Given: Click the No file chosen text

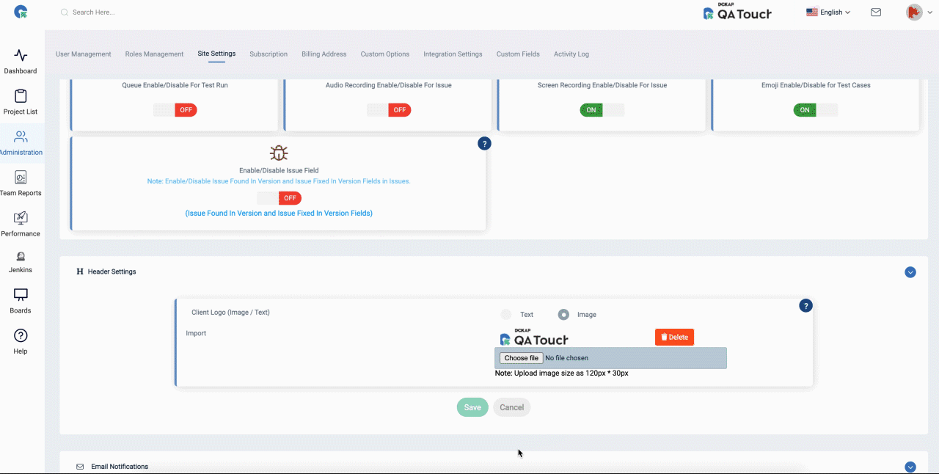Looking at the screenshot, I should 567,358.
